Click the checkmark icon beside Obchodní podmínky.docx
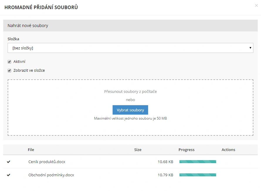 (9, 175)
